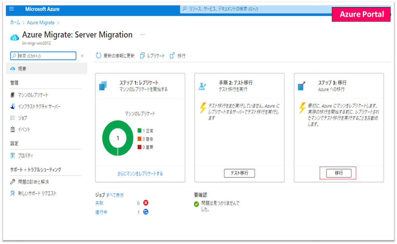The height and width of the screenshot is (244, 397).
Task: Click the person icon beside 新しいサポート リクエスト
Action: (12, 193)
